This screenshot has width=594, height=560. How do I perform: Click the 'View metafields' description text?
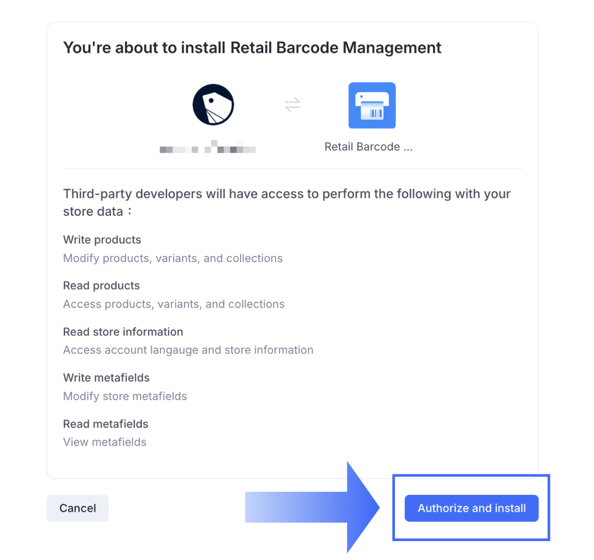point(105,442)
